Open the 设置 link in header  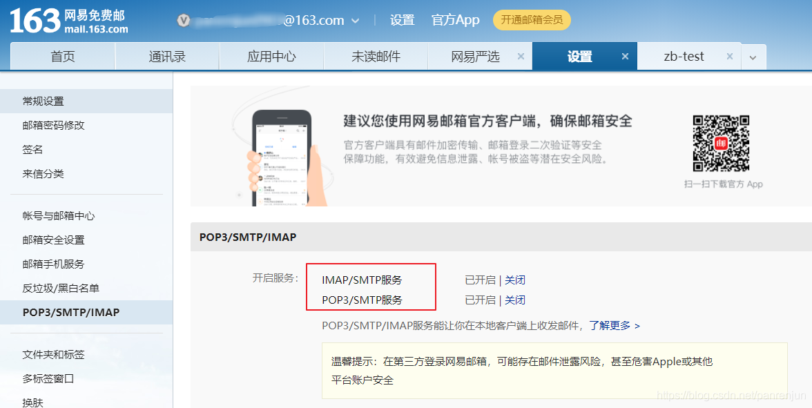tap(402, 20)
